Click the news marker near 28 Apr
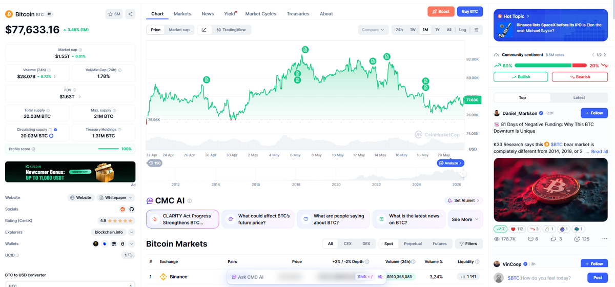Screen dimensions: 615x287 (x=207, y=79)
